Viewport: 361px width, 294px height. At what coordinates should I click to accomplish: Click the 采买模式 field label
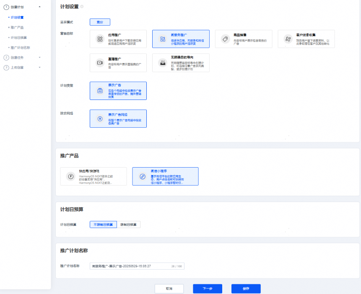point(67,22)
